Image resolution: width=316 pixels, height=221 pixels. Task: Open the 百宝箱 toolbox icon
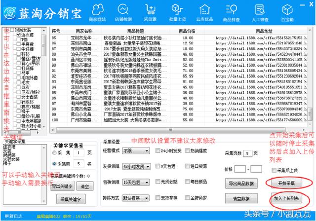point(287,12)
